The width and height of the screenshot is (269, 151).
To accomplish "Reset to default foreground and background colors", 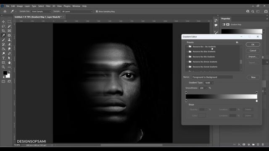I will coord(4,77).
